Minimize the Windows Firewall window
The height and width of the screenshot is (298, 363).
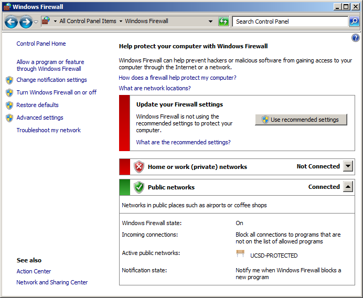tap(337, 7)
